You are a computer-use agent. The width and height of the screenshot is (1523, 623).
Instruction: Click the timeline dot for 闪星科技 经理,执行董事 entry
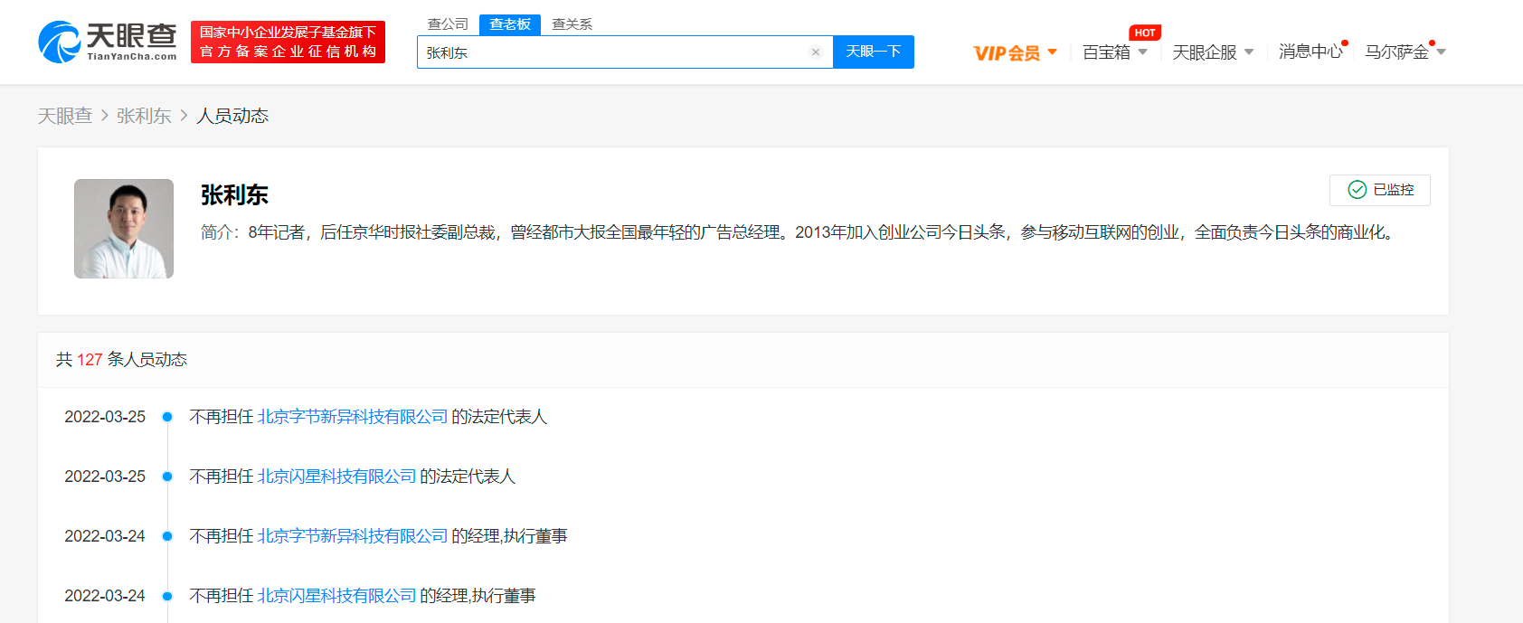point(167,596)
